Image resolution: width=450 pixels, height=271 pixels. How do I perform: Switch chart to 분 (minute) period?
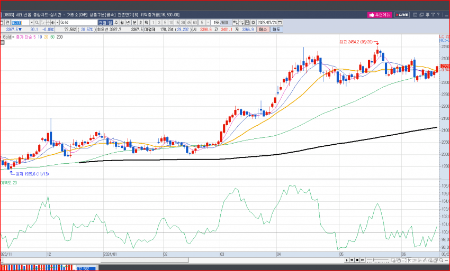click(x=134, y=23)
